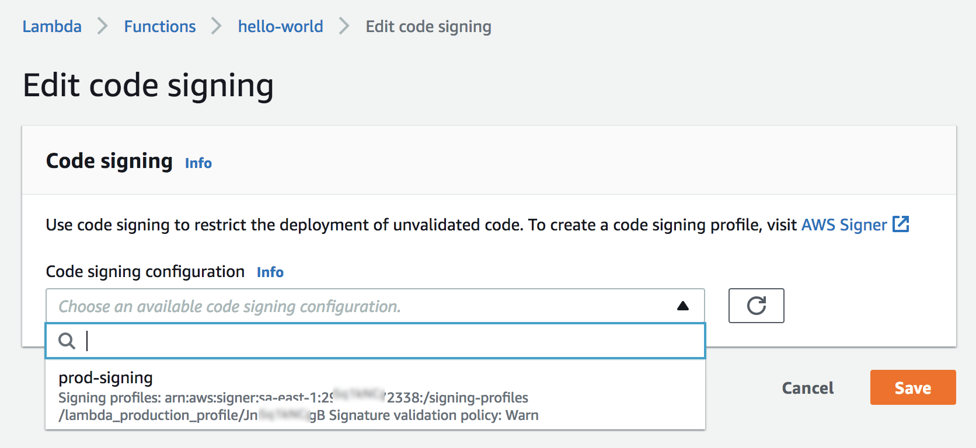
Task: Click the search magnifier icon
Action: coord(67,341)
